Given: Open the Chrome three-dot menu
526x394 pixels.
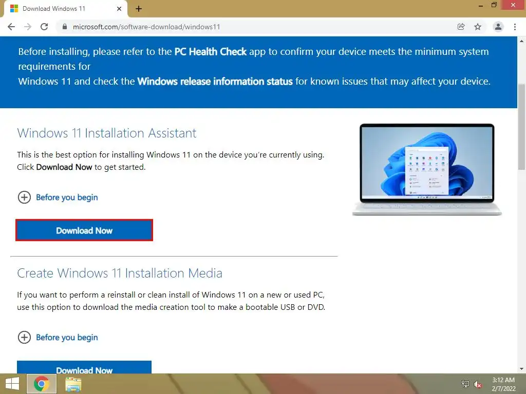Looking at the screenshot, I should (x=515, y=27).
